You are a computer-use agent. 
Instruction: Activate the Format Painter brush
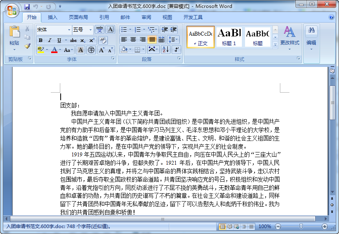[x=27, y=46]
